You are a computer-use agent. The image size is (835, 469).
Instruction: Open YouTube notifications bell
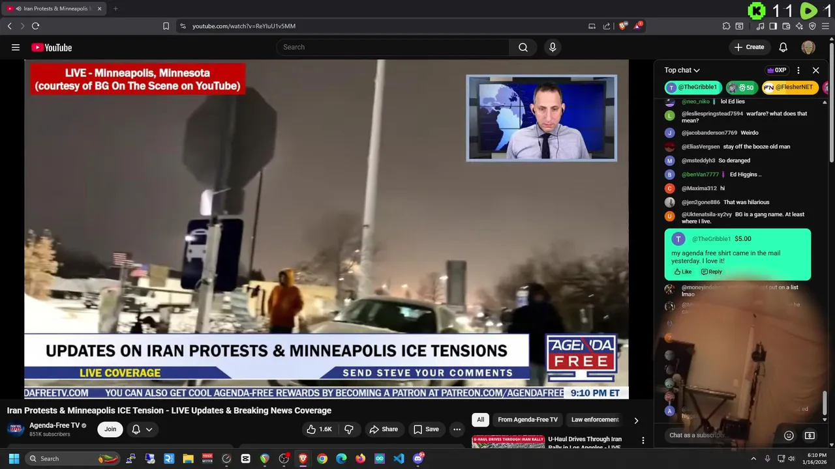tap(783, 47)
